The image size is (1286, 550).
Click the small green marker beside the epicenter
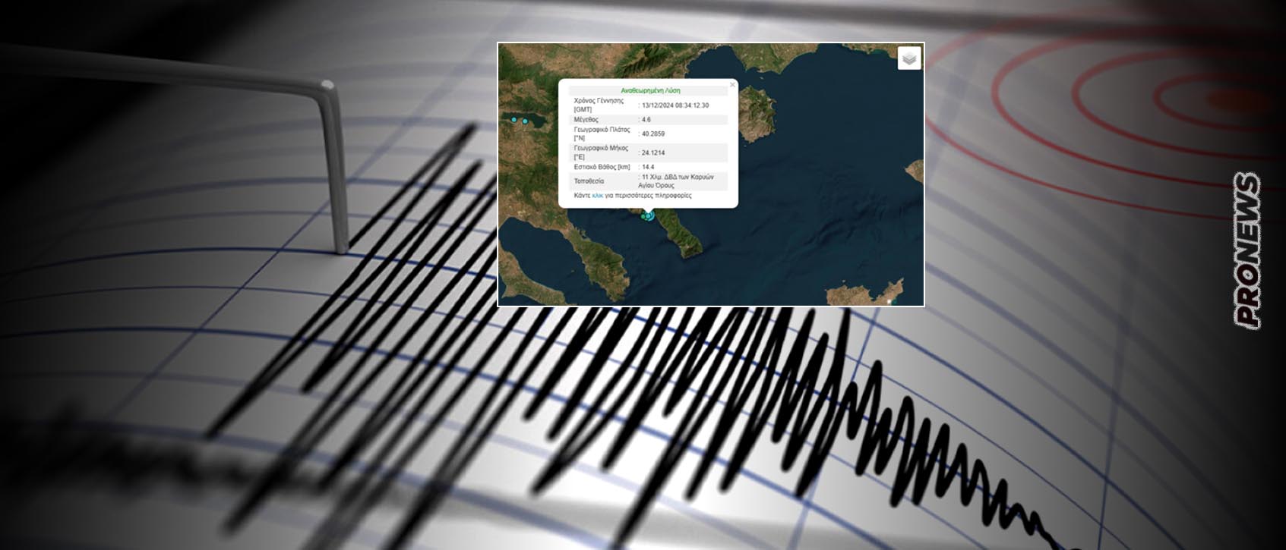[643, 217]
